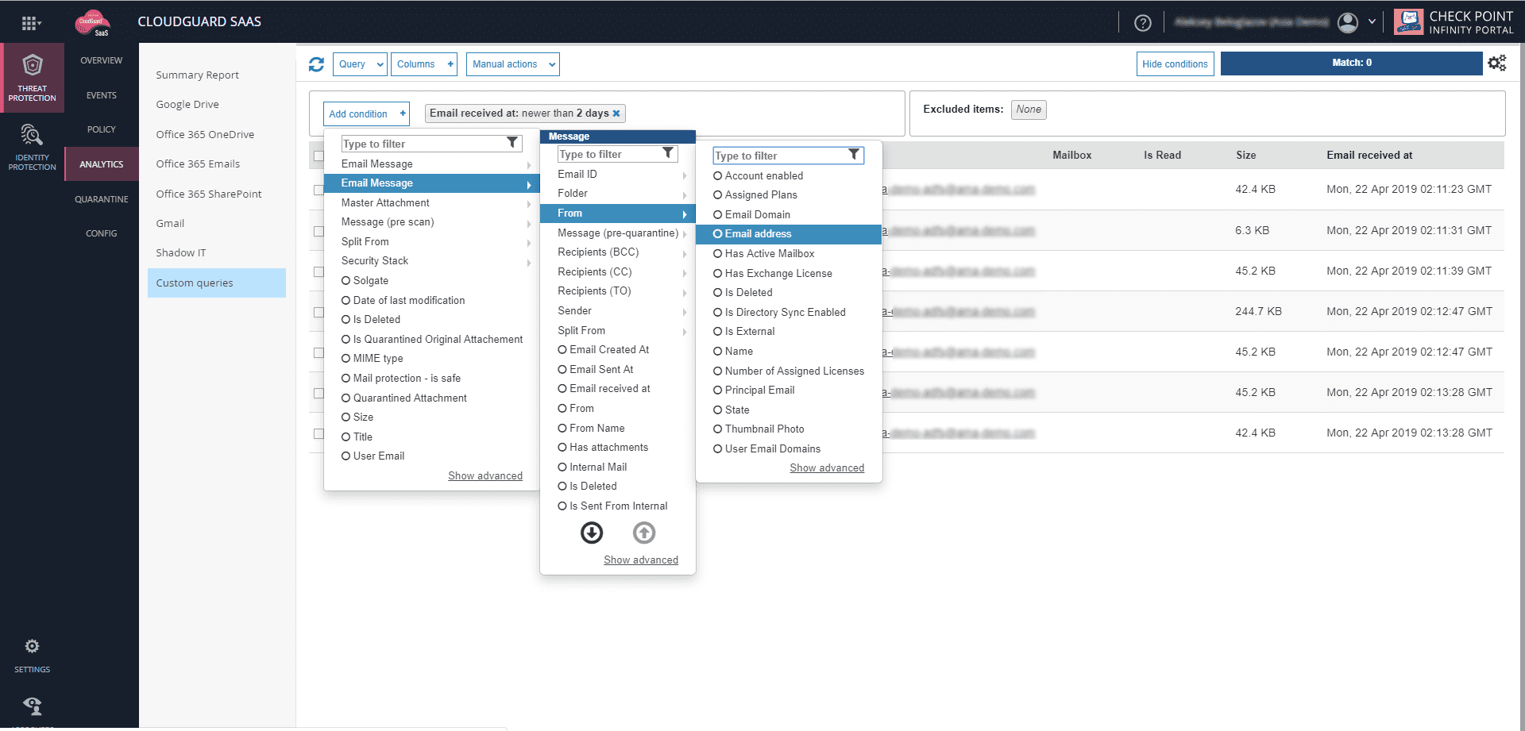Sort by the Email received at column

(x=1369, y=156)
